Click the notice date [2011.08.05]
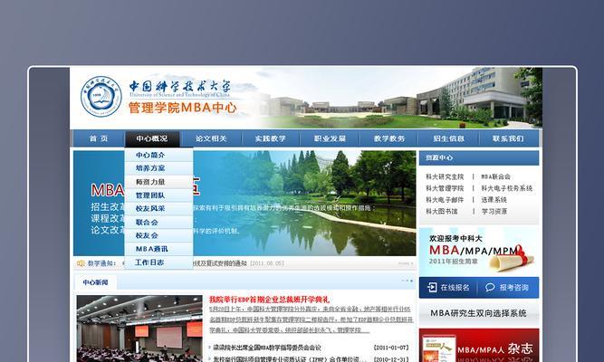 click(267, 263)
